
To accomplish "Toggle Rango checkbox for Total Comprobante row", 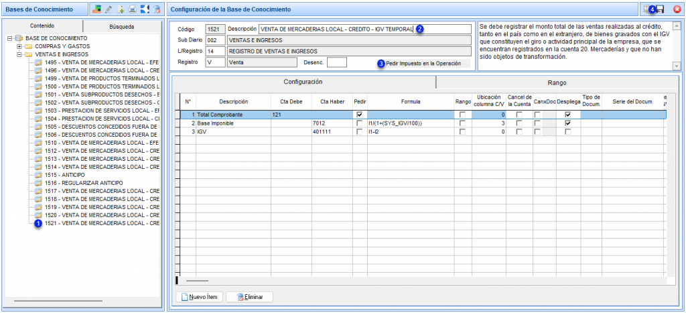I will coord(462,115).
